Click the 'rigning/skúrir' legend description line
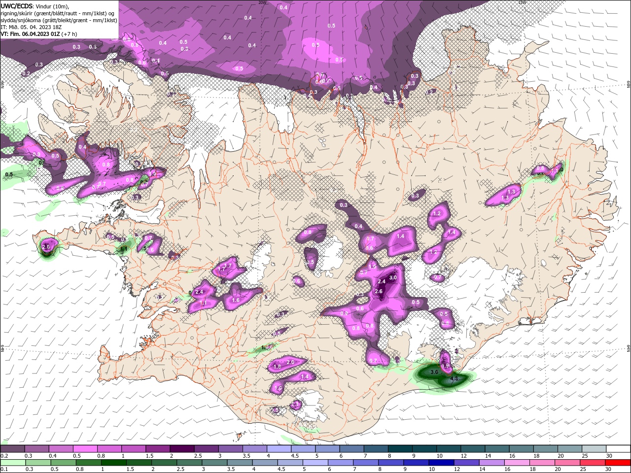The width and height of the screenshot is (631, 473). (58, 13)
